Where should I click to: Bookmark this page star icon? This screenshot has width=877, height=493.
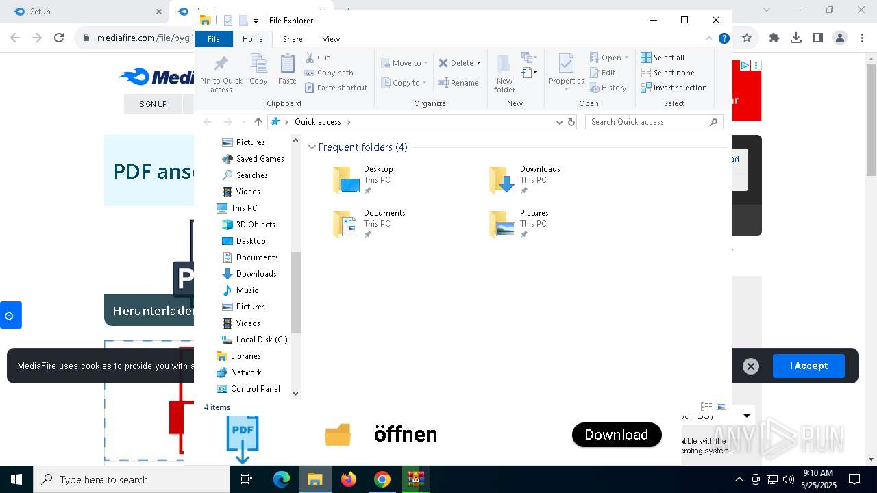click(x=747, y=38)
